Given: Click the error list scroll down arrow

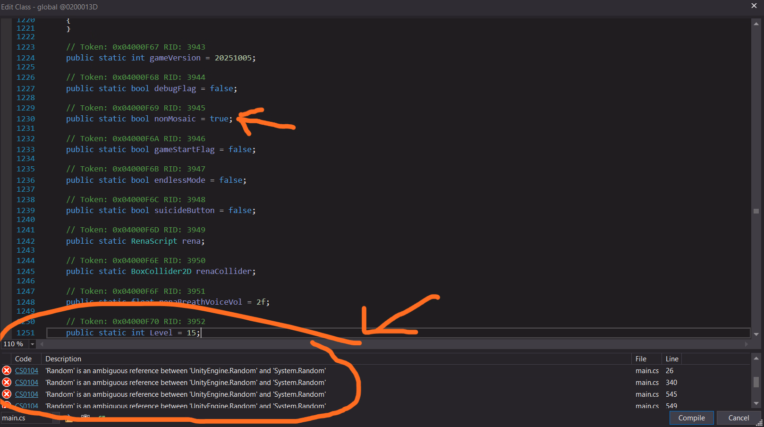Looking at the screenshot, I should pos(756,403).
